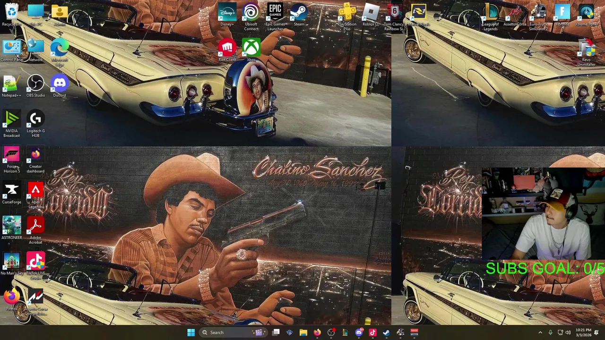
Task: Open File Explorer from the taskbar
Action: coord(303,332)
